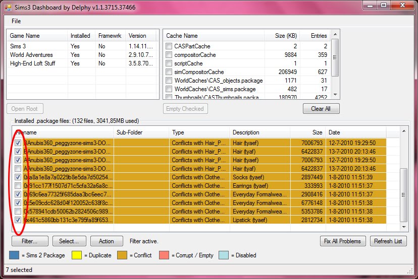This screenshot has width=418, height=279.
Task: Tick the scriptCache checkbox
Action: click(169, 63)
